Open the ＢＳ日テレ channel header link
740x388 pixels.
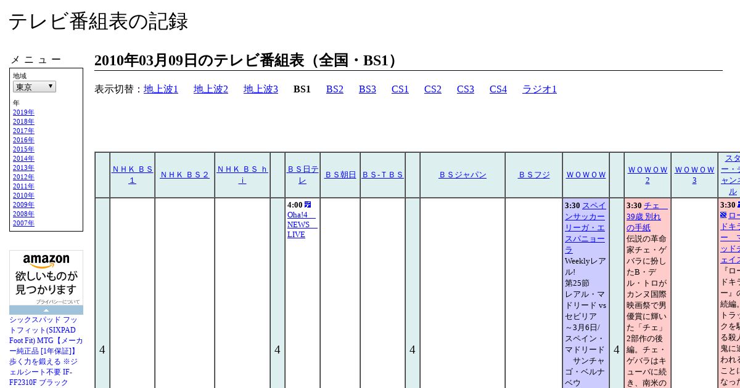(x=303, y=175)
